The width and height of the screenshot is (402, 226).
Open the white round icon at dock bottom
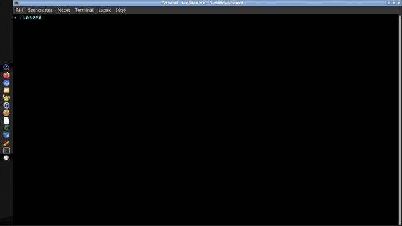click(x=6, y=158)
